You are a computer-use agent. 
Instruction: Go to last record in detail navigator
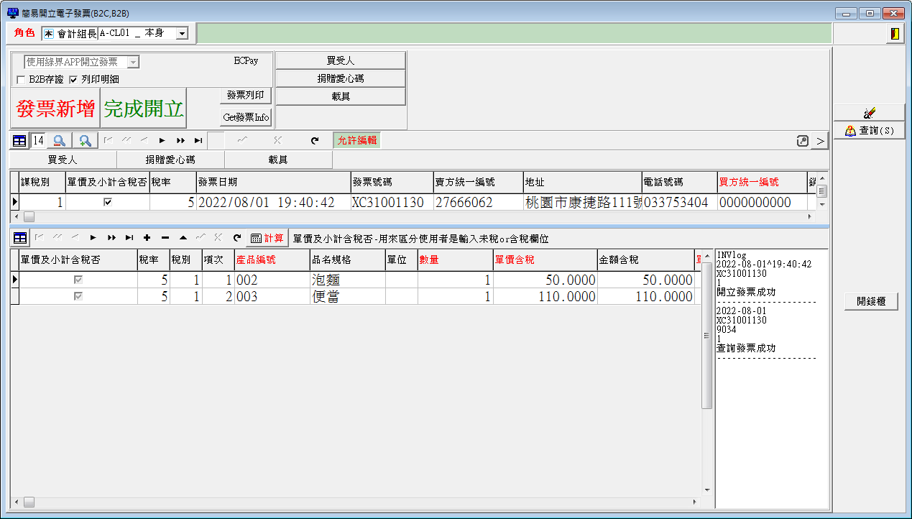pyautogui.click(x=129, y=238)
